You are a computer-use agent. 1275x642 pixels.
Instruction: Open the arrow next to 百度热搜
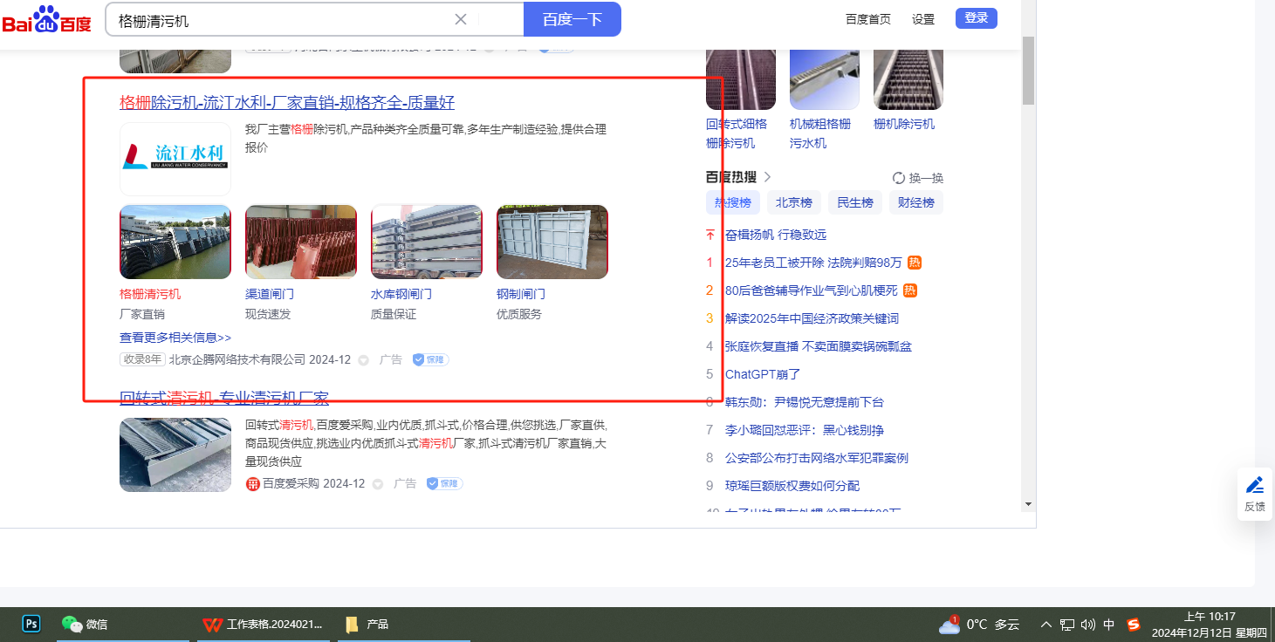coord(768,177)
